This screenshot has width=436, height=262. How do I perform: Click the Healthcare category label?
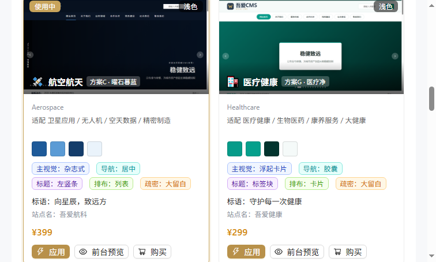tap(243, 107)
